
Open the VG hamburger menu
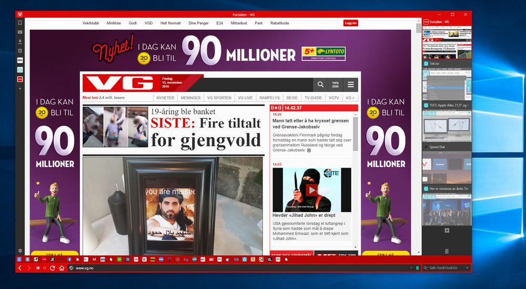coord(350,85)
